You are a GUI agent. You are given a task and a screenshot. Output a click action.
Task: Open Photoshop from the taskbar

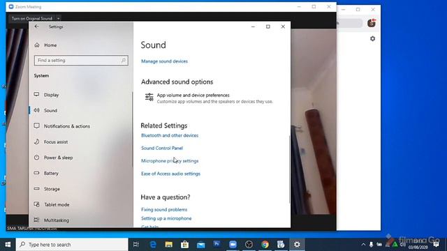pos(217,244)
